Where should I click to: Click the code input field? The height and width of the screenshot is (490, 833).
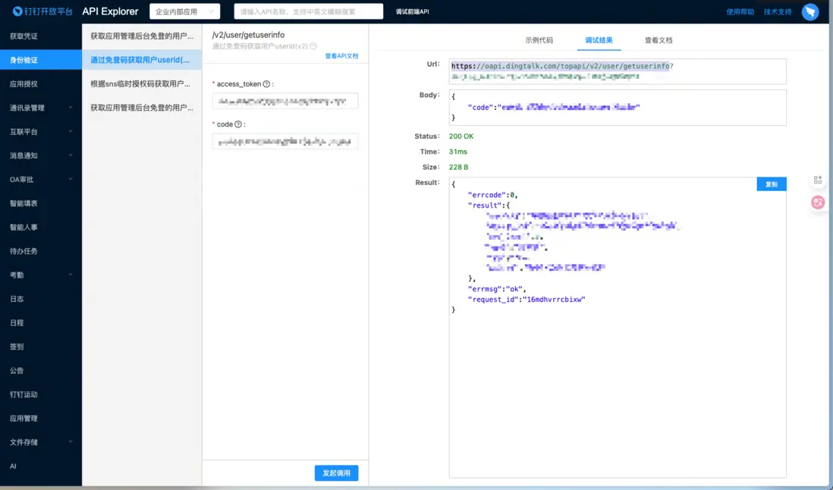285,141
